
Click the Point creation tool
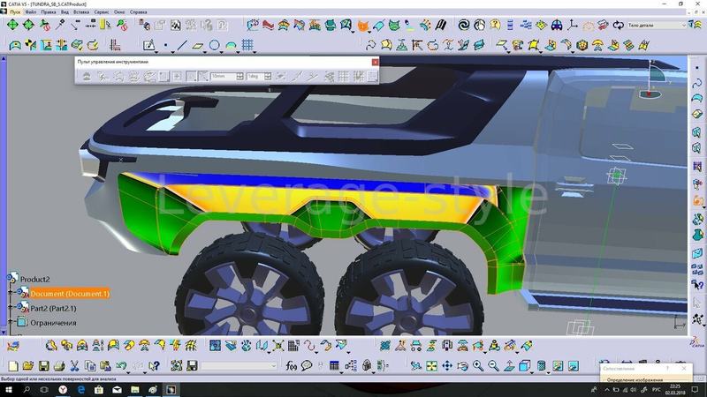(166, 45)
